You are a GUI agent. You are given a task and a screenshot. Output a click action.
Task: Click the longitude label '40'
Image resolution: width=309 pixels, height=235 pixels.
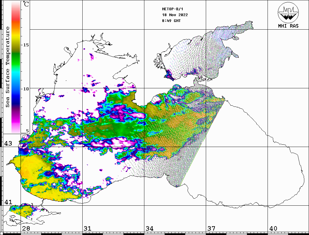pyautogui.click(x=273, y=229)
